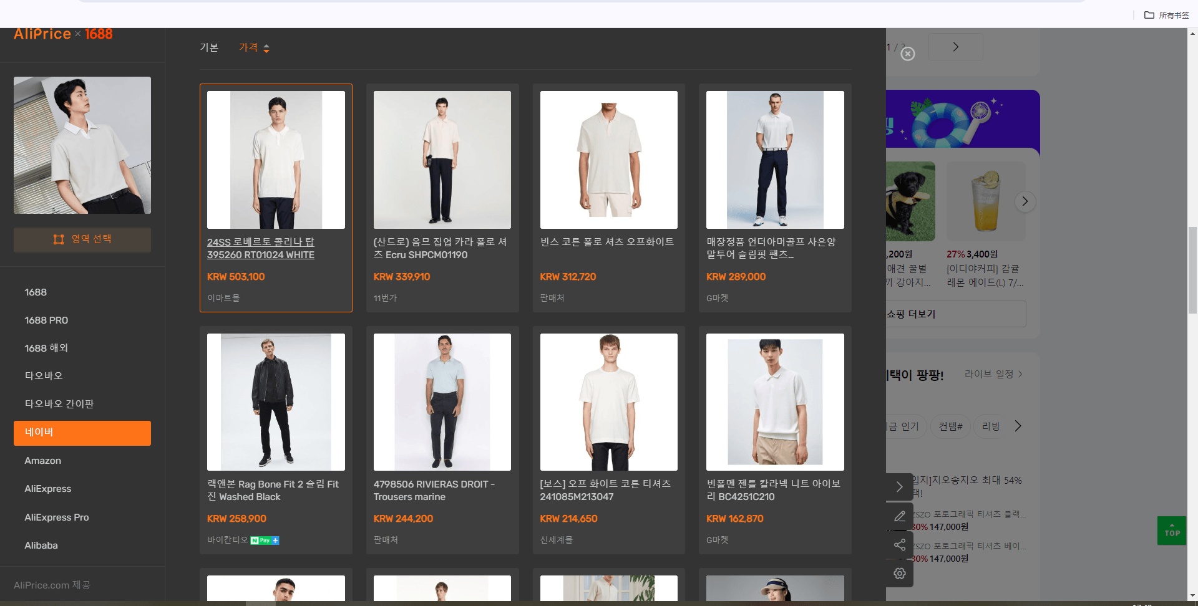Open the Rag Bone Fit 2 image
The width and height of the screenshot is (1198, 606).
pos(276,402)
